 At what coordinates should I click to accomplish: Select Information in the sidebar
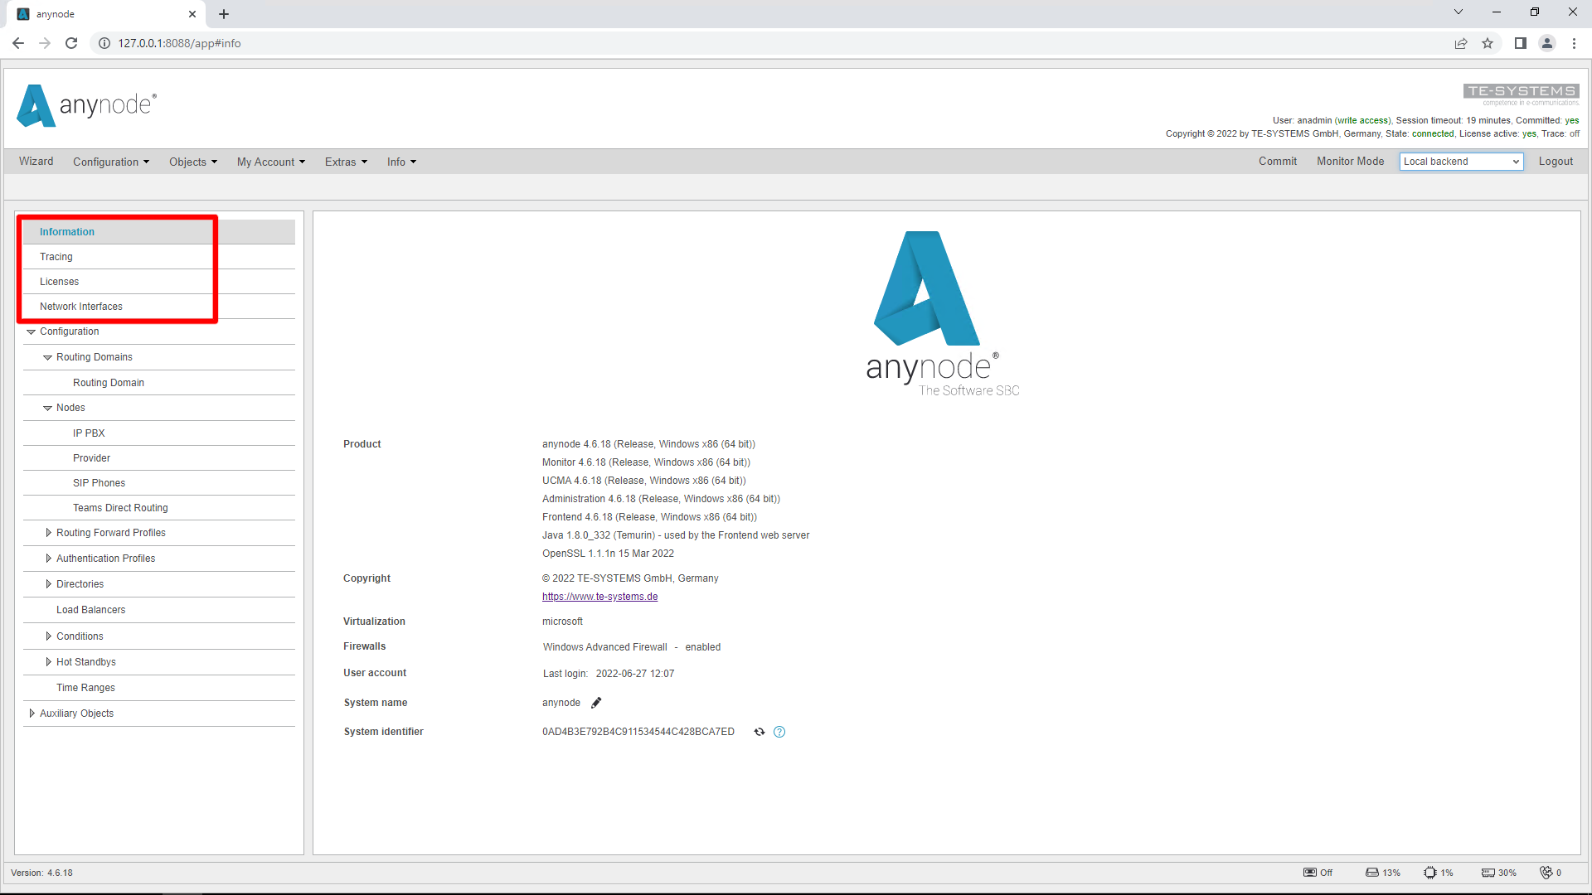(x=158, y=232)
